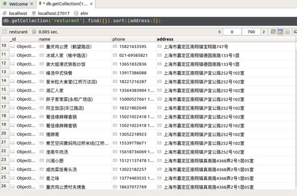This screenshot has width=297, height=196.
Task: Click the _id column header
Action: pos(24,39)
